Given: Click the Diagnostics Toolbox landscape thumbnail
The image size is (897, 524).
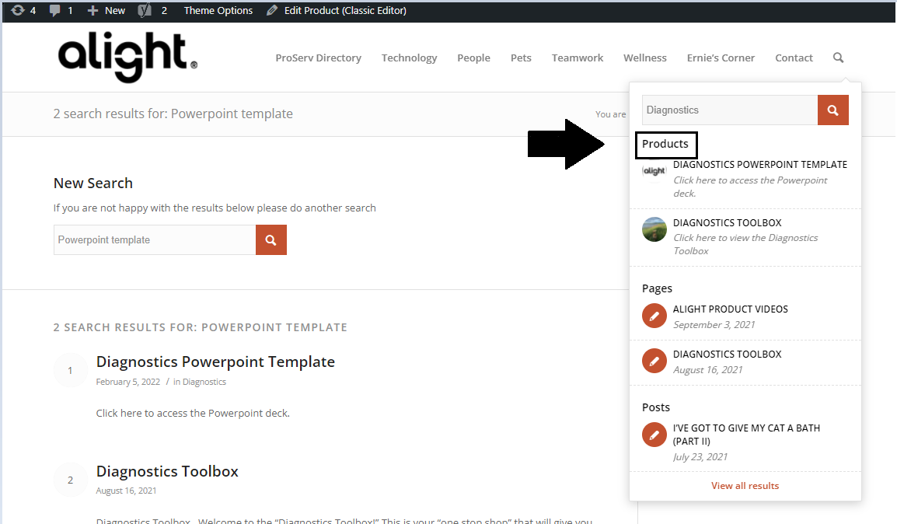Looking at the screenshot, I should (x=654, y=229).
